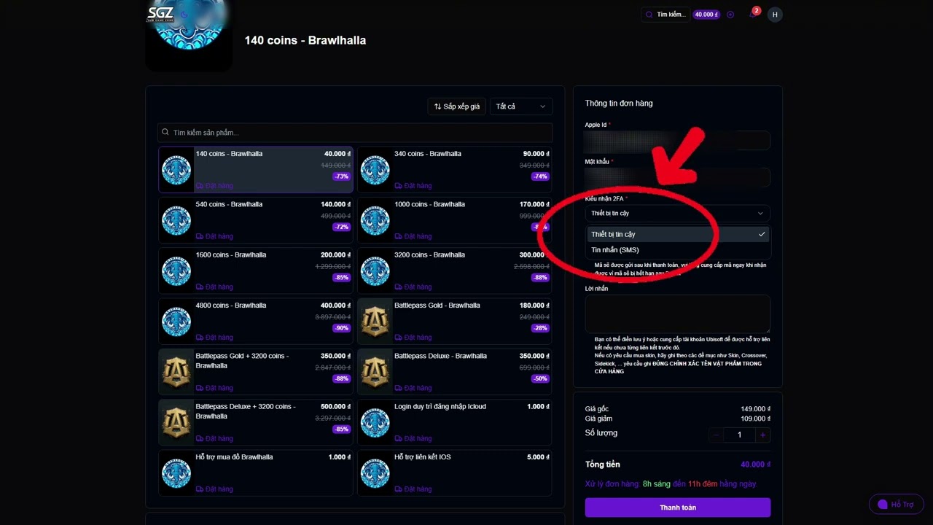
Task: Collapse the Kiểu nhận 2FA dropdown
Action: pyautogui.click(x=677, y=214)
